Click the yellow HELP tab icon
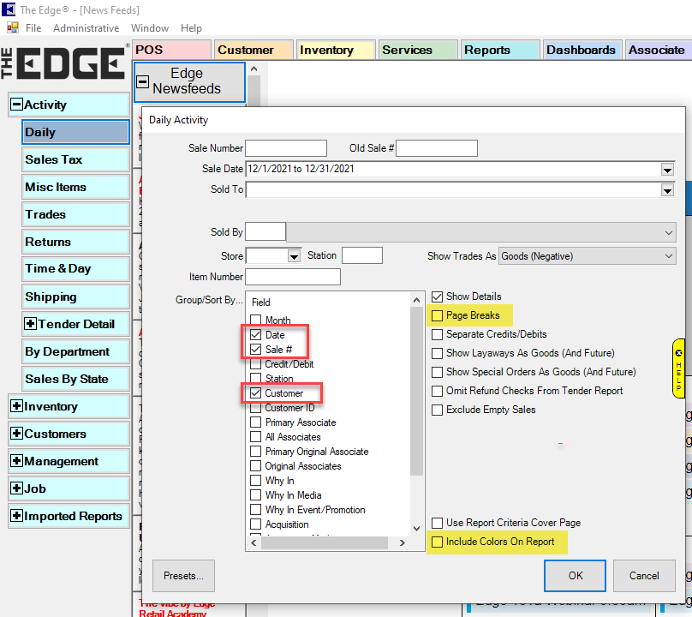 [x=679, y=368]
